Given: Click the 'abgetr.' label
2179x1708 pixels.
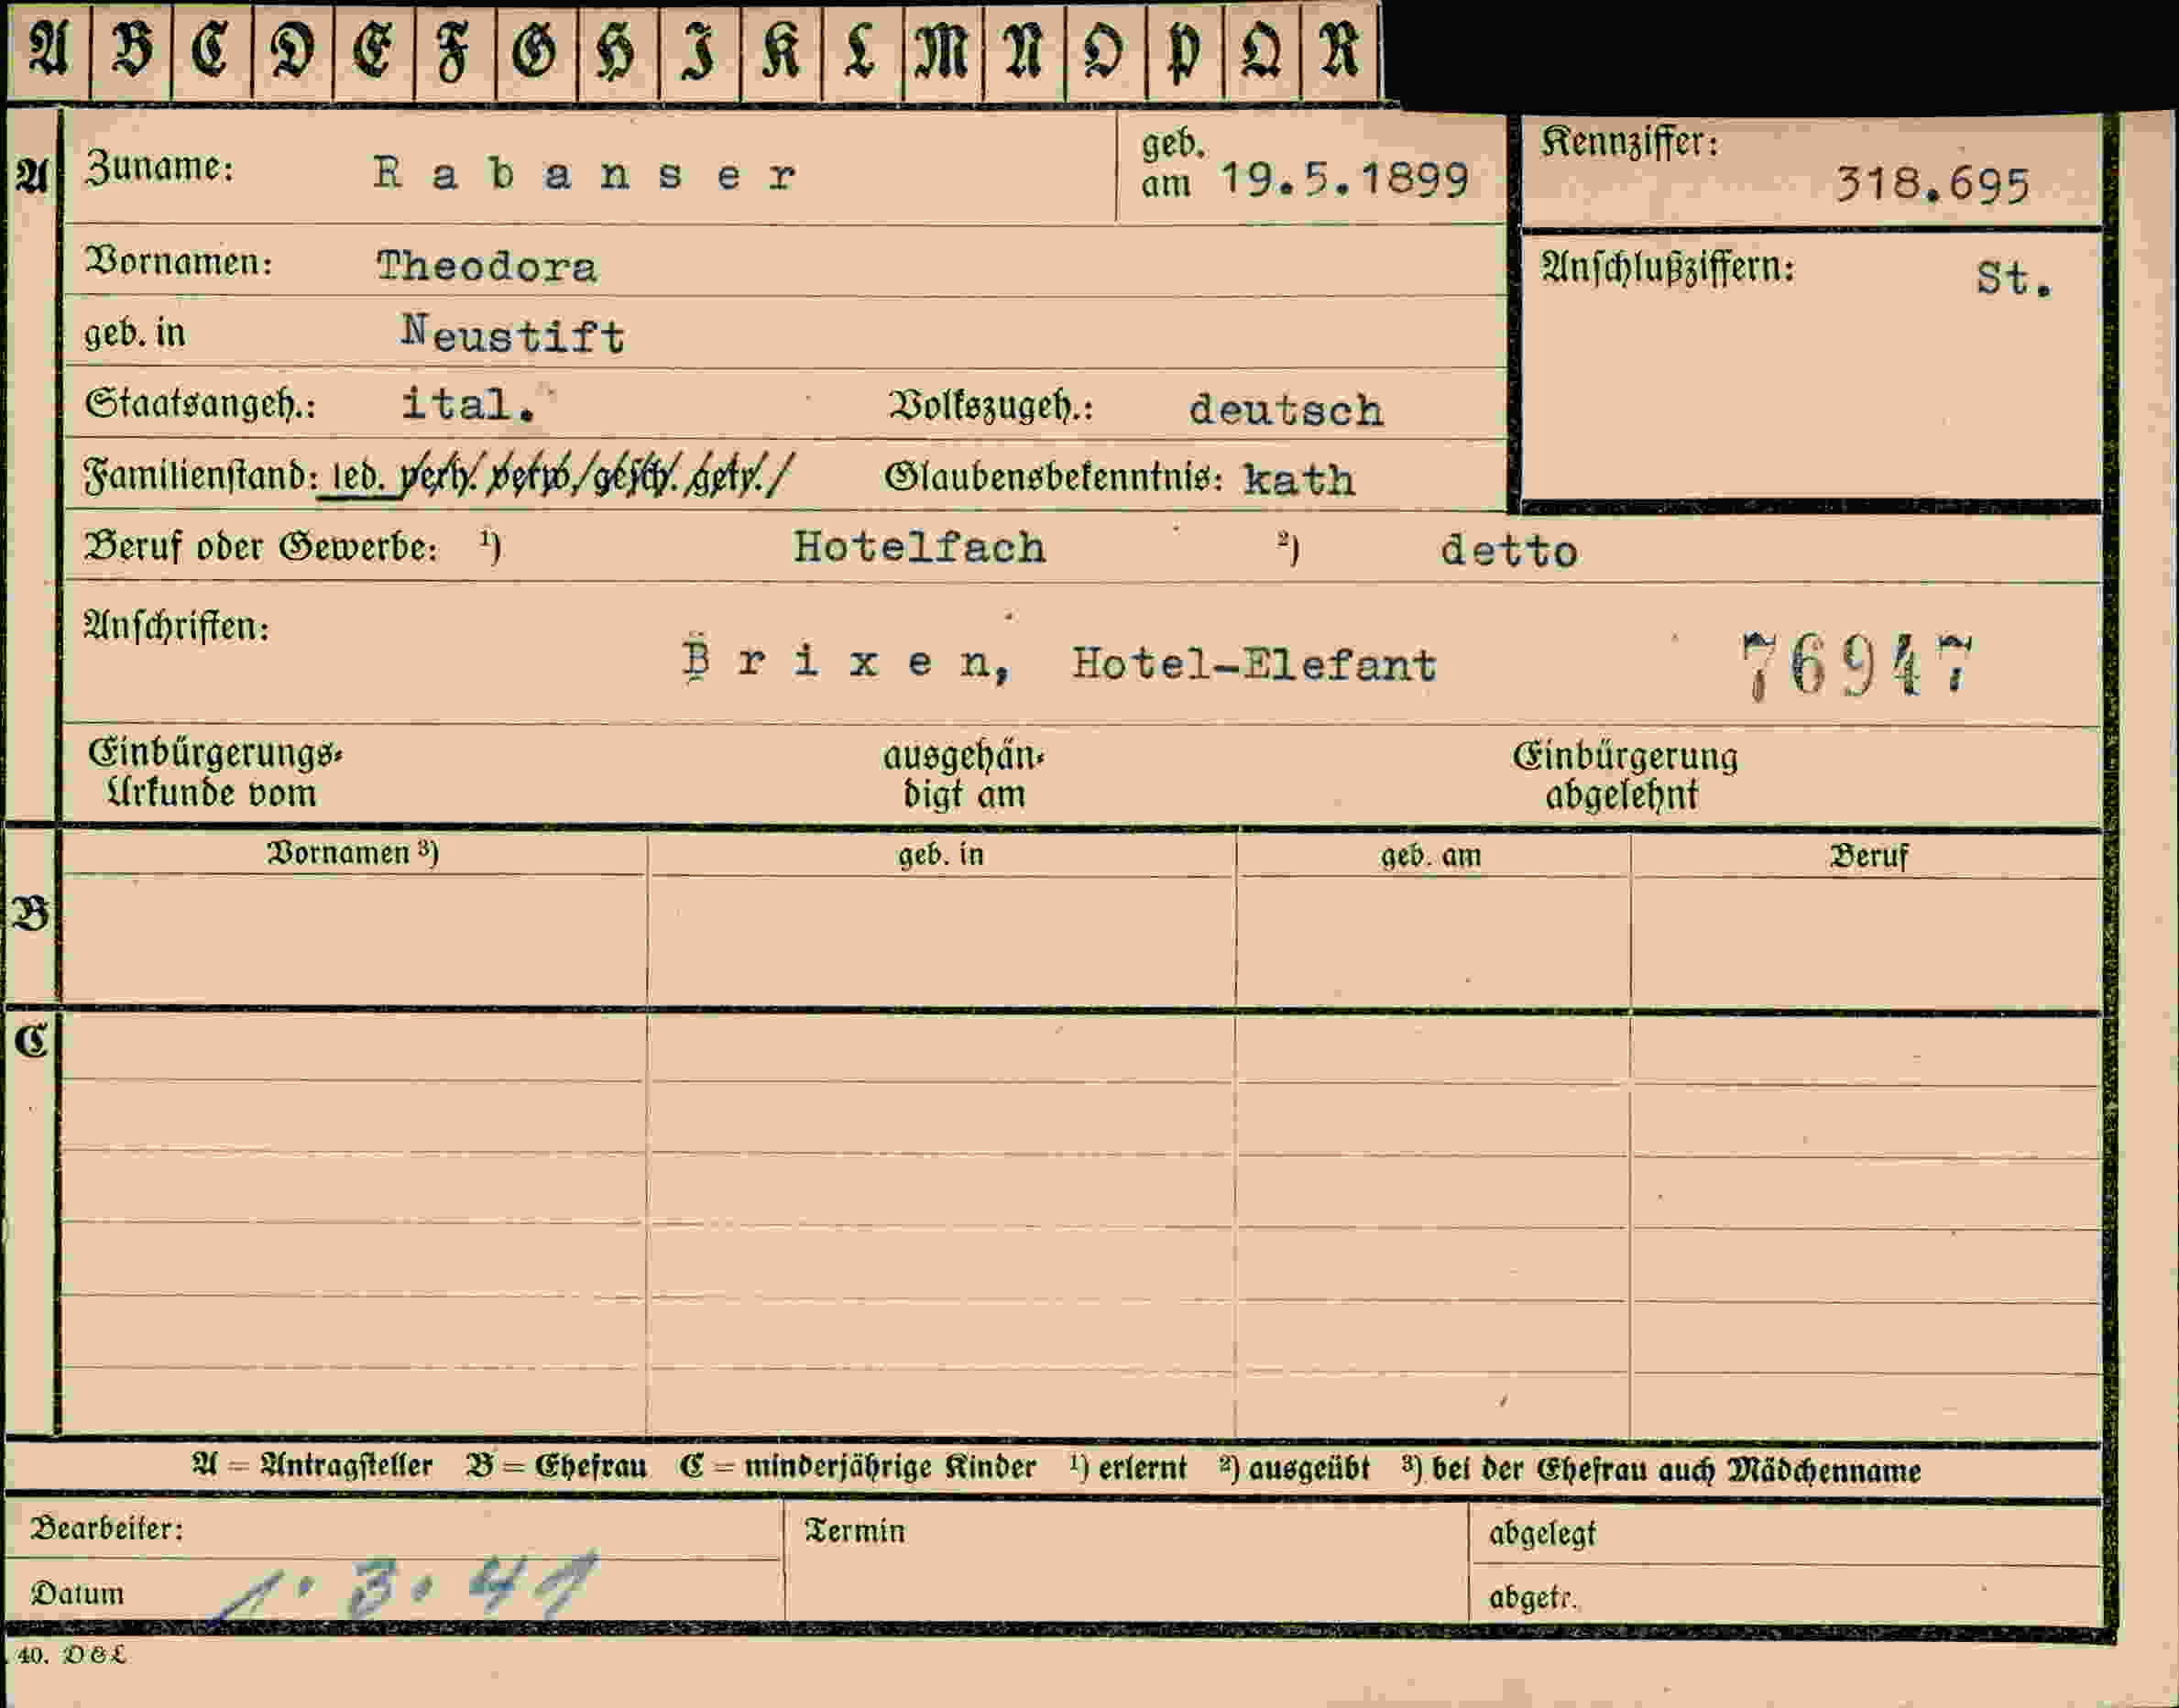Looking at the screenshot, I should [x=1532, y=1598].
